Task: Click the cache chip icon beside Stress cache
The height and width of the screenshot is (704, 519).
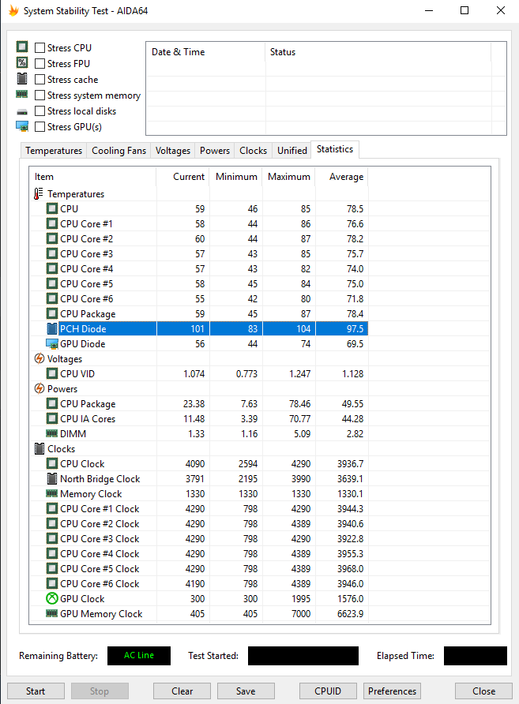Action: (x=22, y=79)
